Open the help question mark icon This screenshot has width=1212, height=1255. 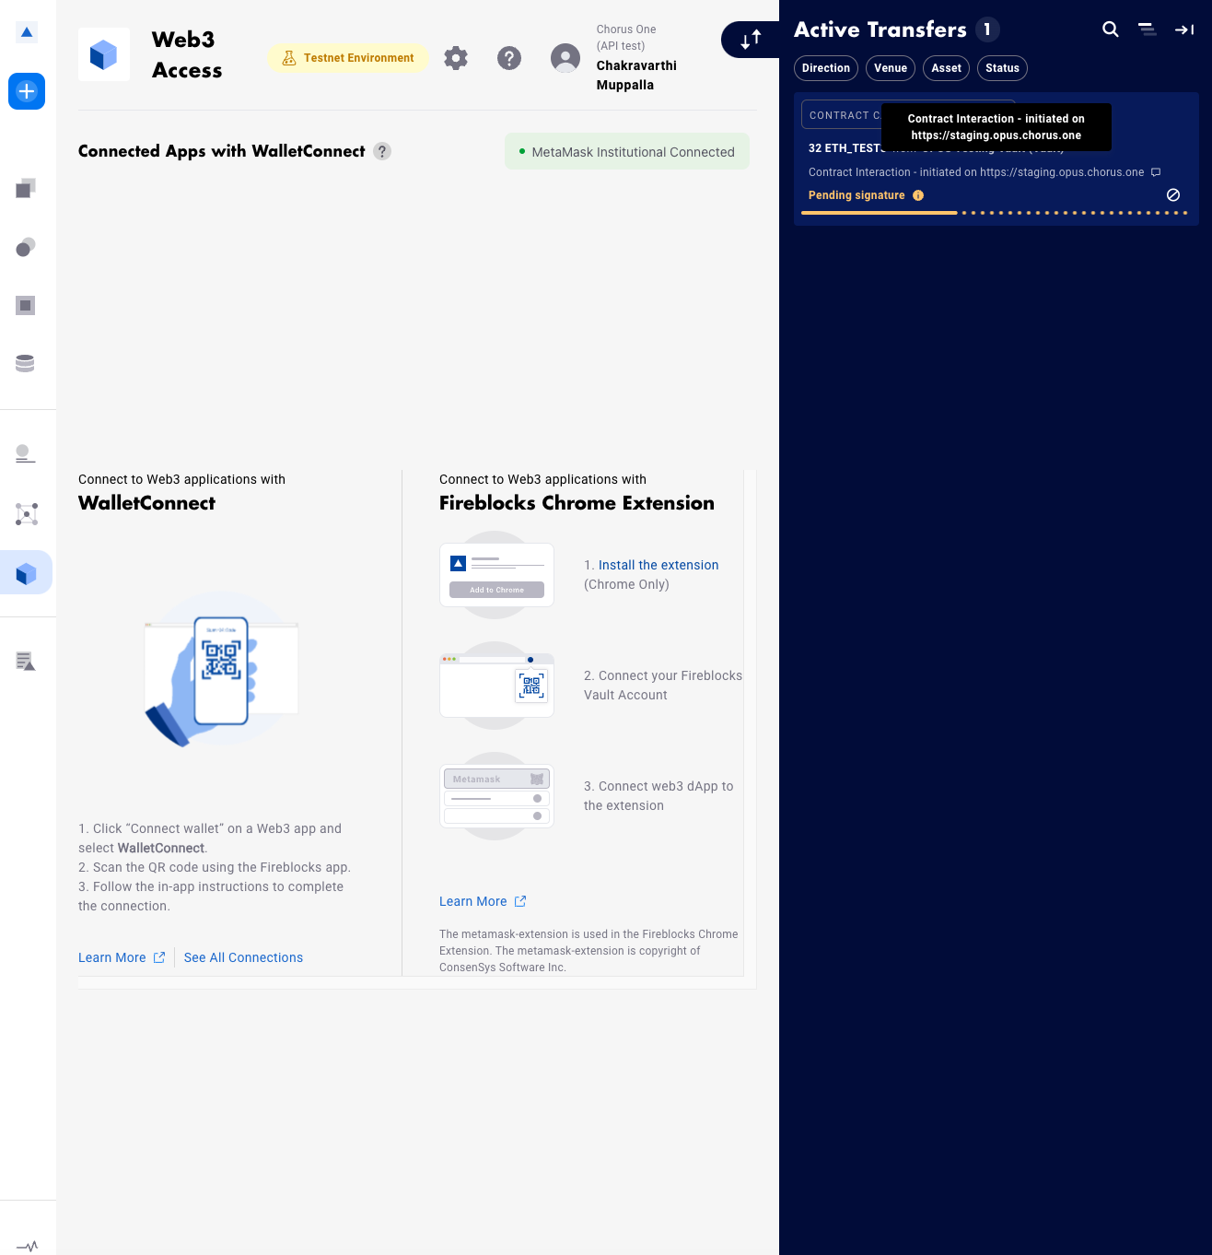pos(509,58)
